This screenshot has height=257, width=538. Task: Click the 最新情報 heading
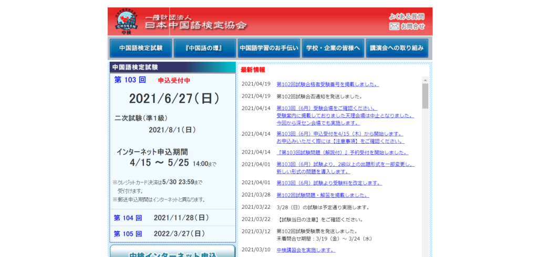[253, 70]
